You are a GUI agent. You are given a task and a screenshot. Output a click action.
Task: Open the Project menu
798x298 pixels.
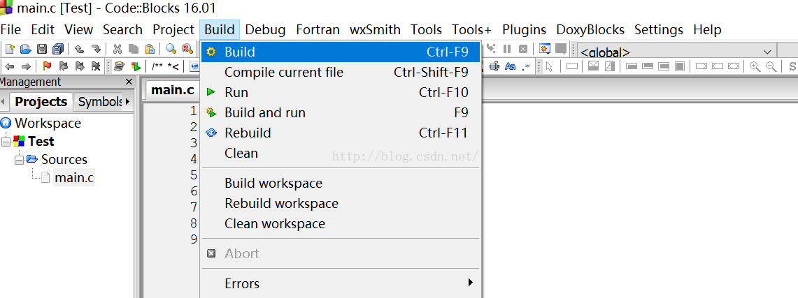173,30
